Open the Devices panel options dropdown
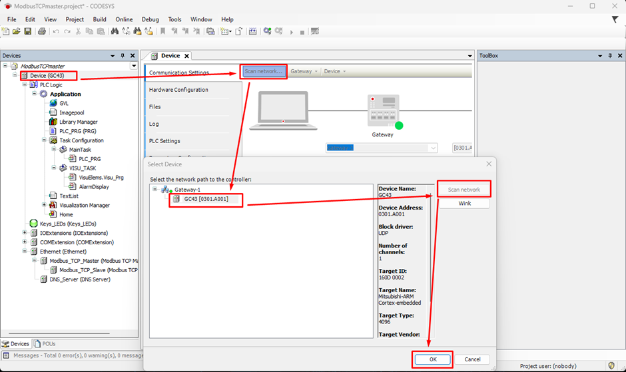The width and height of the screenshot is (626, 372). (x=113, y=56)
